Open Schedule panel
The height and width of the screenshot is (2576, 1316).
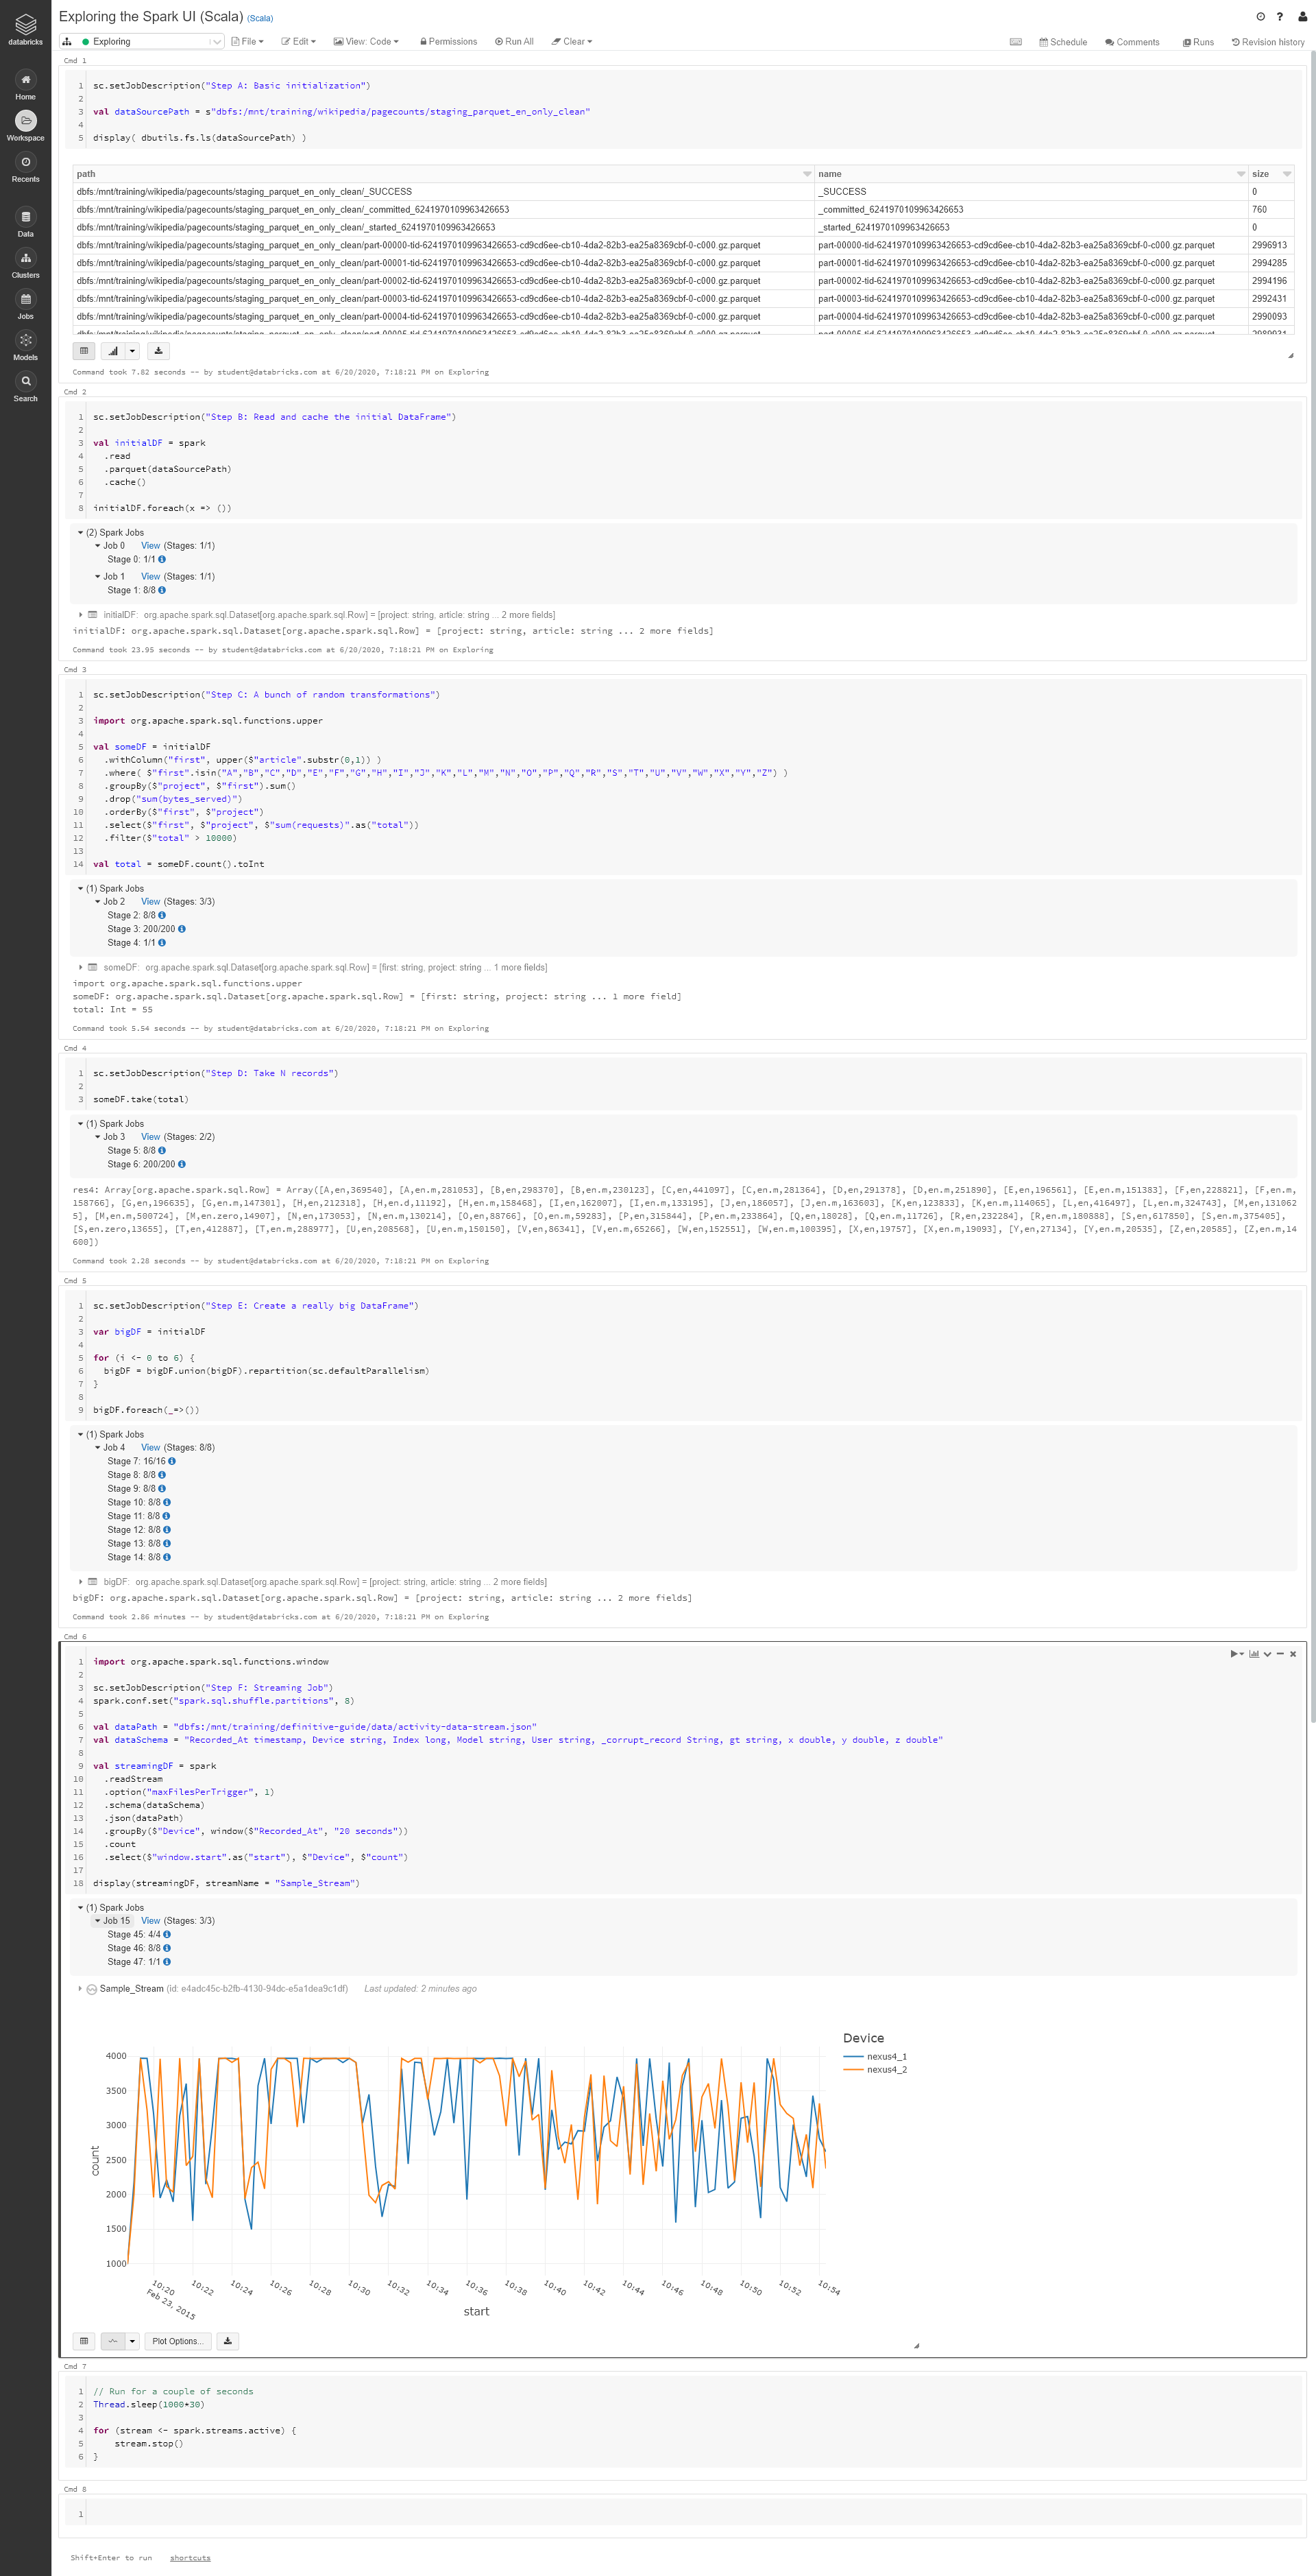[x=1063, y=42]
